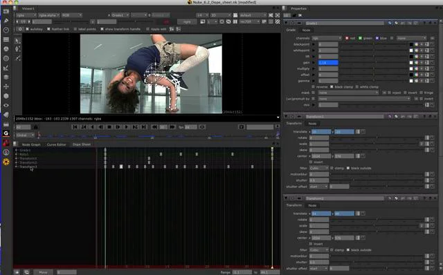The height and width of the screenshot is (275, 443).
Task: Open the Image nodes toolbar menu
Action: [x=6, y=11]
